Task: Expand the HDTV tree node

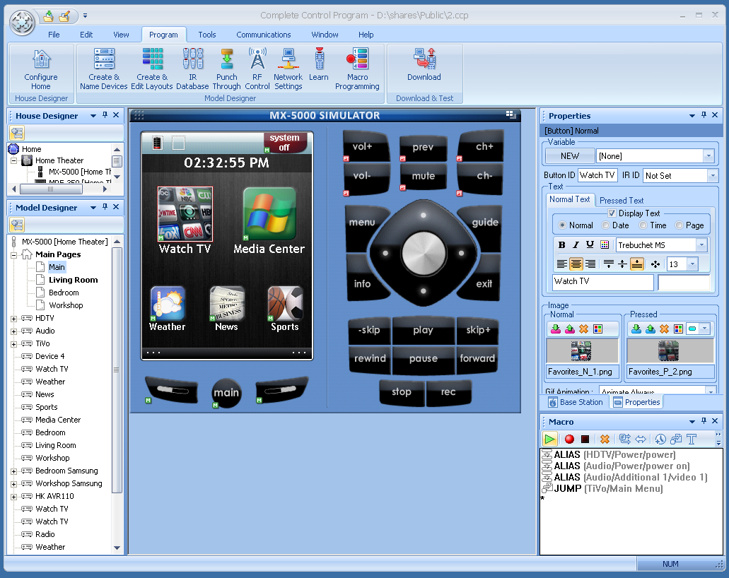Action: tap(13, 319)
